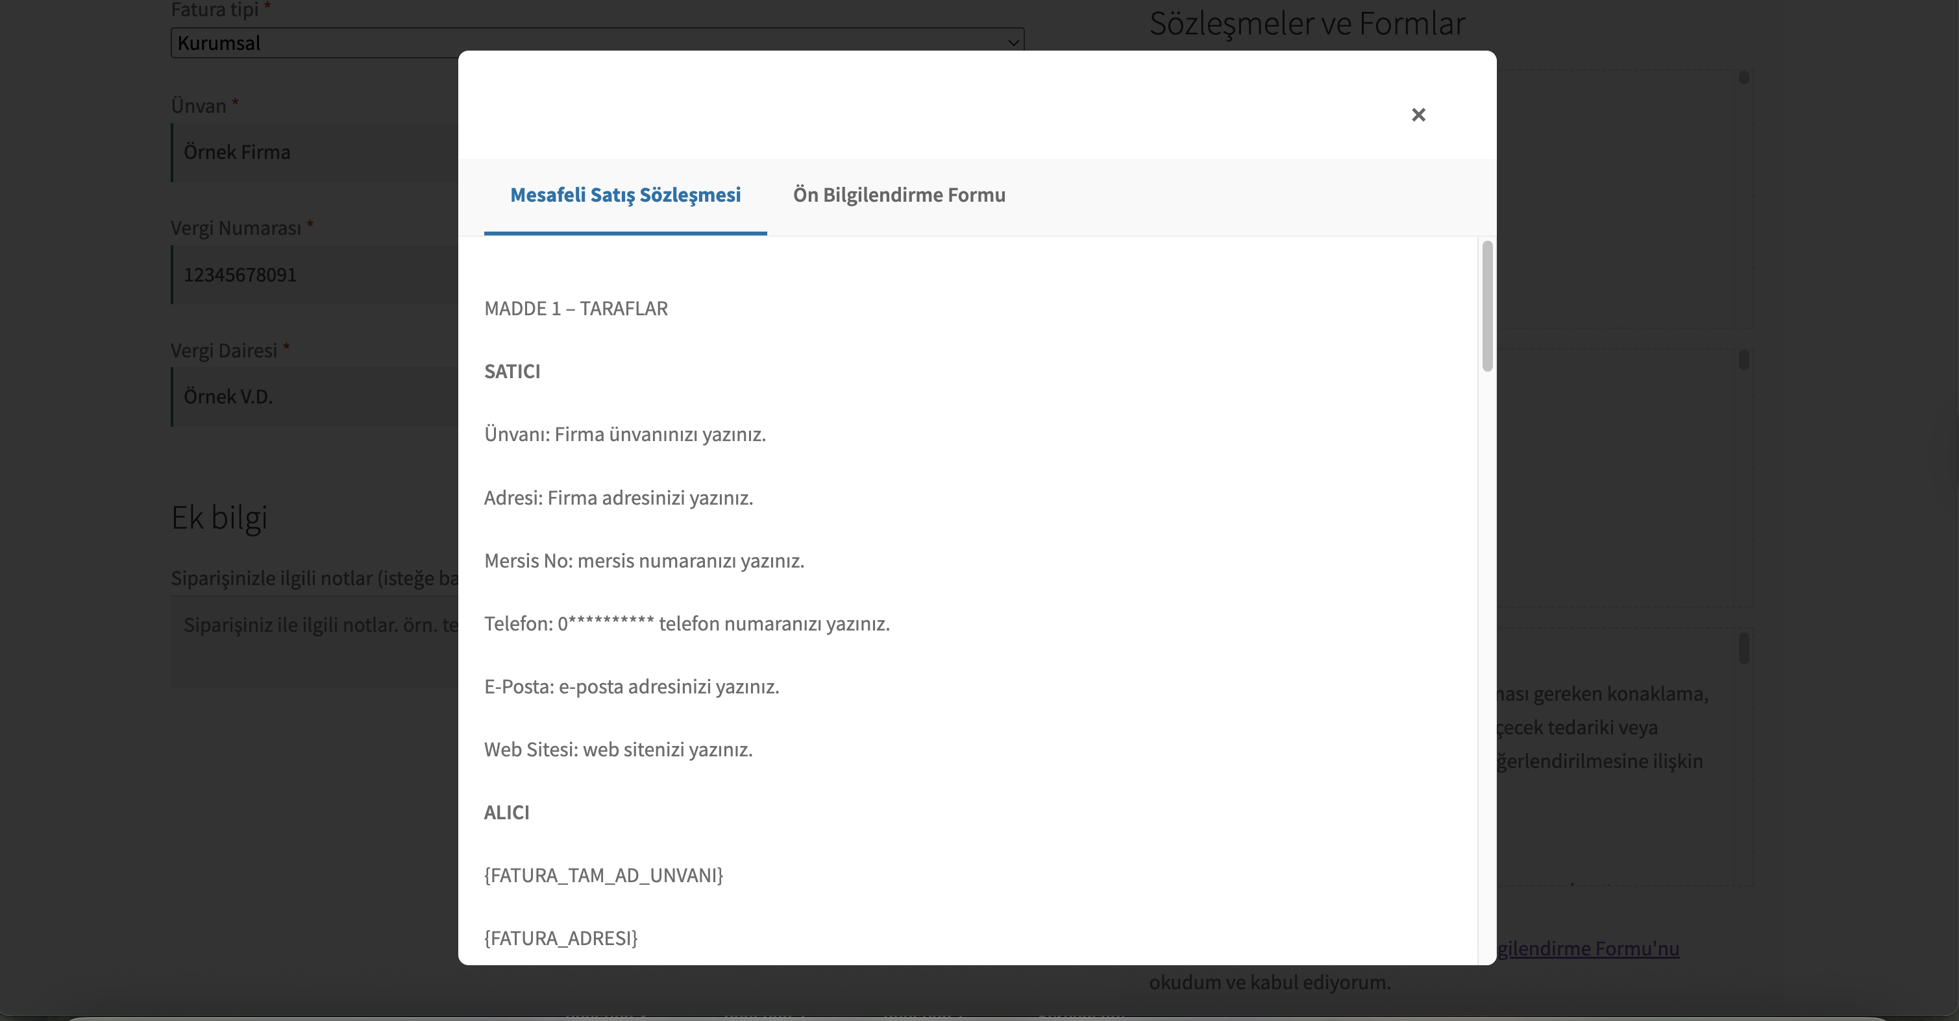This screenshot has width=1959, height=1021.
Task: Click the second agreement box's scrollbar thumb
Action: 1743,359
